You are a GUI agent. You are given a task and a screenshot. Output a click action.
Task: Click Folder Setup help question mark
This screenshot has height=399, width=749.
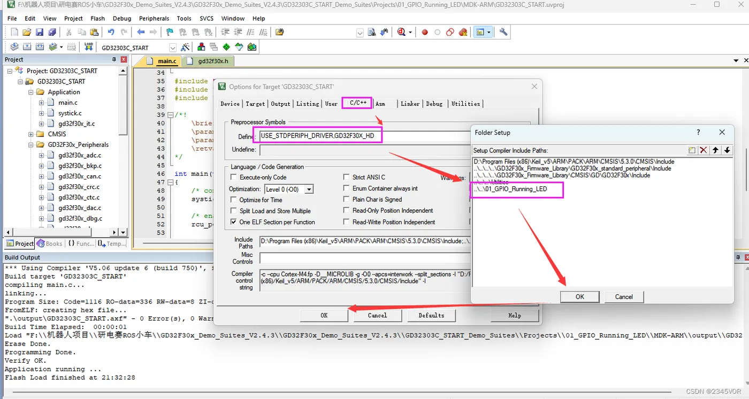698,132
